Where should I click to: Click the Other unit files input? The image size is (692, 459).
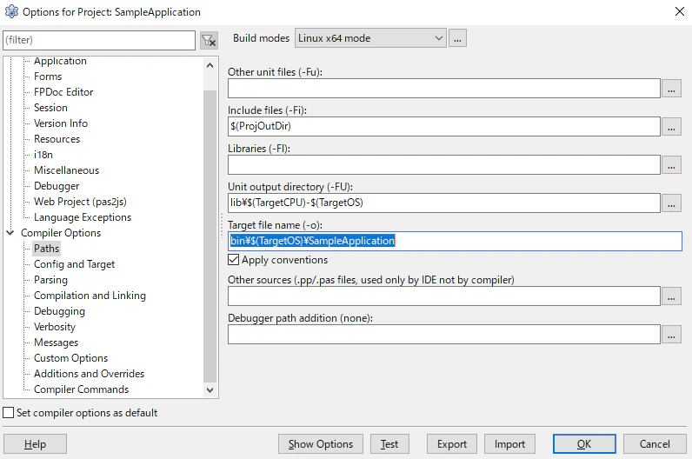coord(444,89)
